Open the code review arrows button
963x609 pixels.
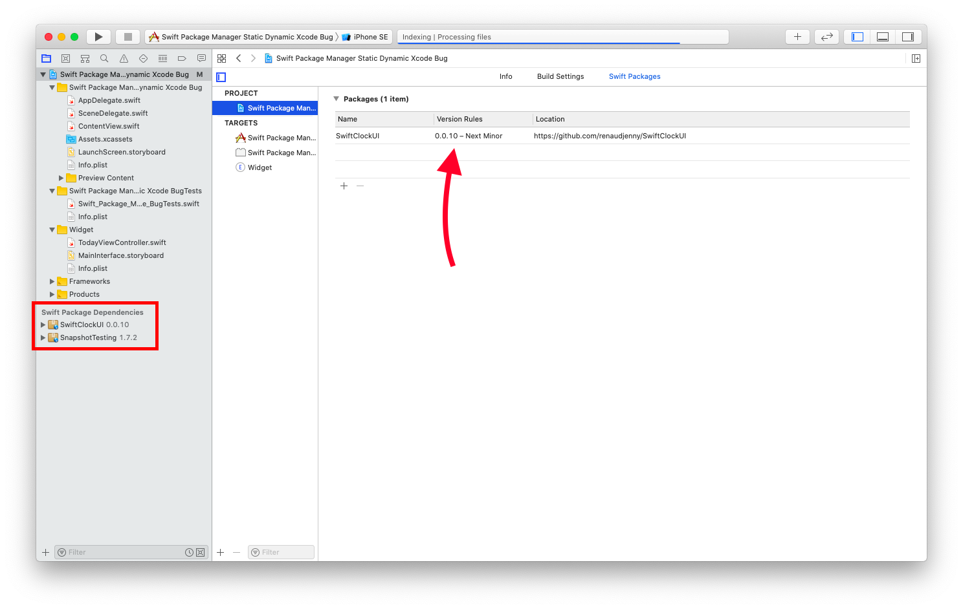click(x=826, y=37)
